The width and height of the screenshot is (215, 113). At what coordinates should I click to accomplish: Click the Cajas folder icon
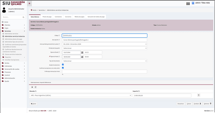3,28
